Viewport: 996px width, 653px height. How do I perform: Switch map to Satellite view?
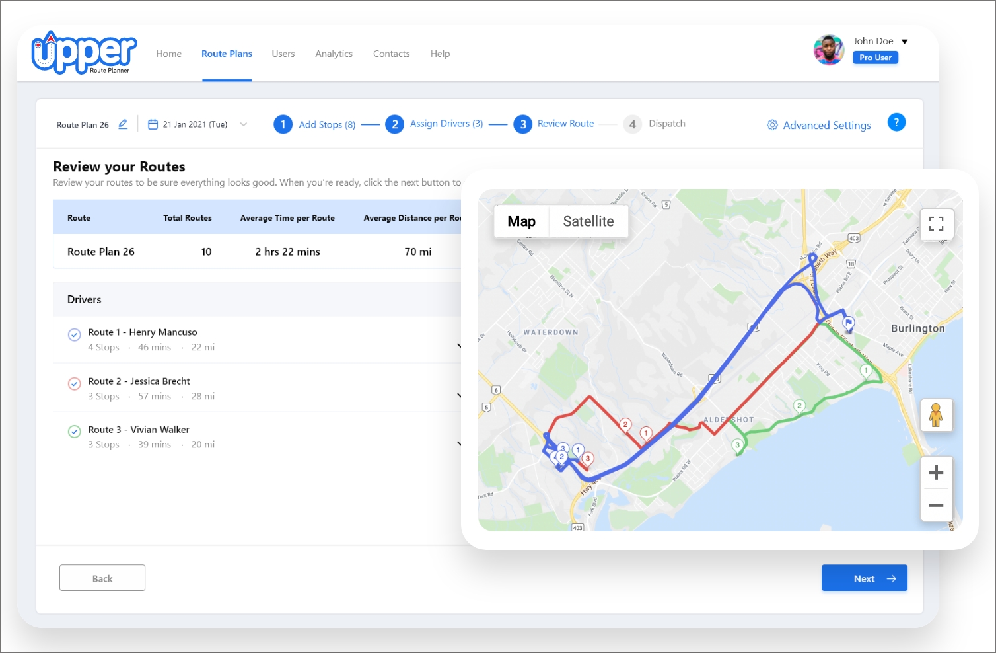point(588,221)
